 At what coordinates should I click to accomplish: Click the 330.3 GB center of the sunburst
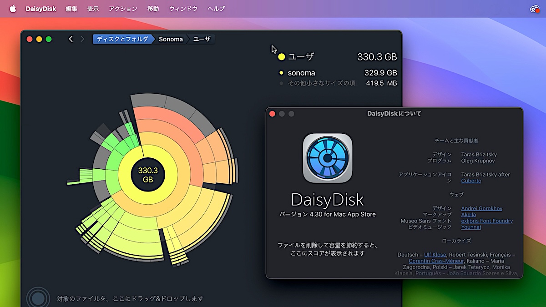click(148, 175)
